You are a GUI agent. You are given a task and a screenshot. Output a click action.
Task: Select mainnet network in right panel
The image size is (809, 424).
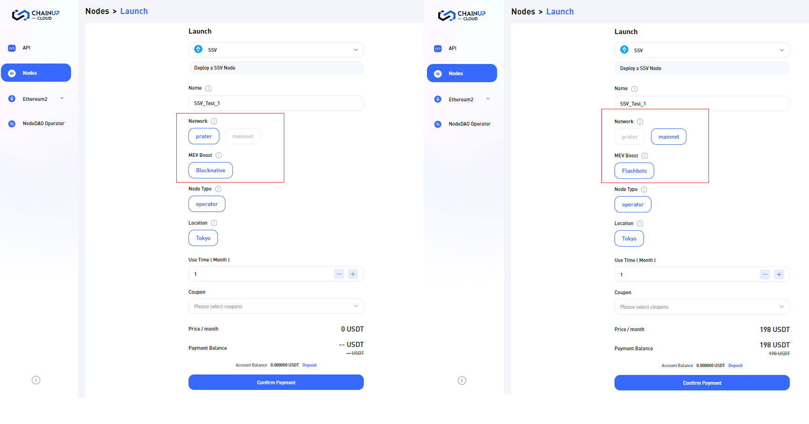[669, 137]
